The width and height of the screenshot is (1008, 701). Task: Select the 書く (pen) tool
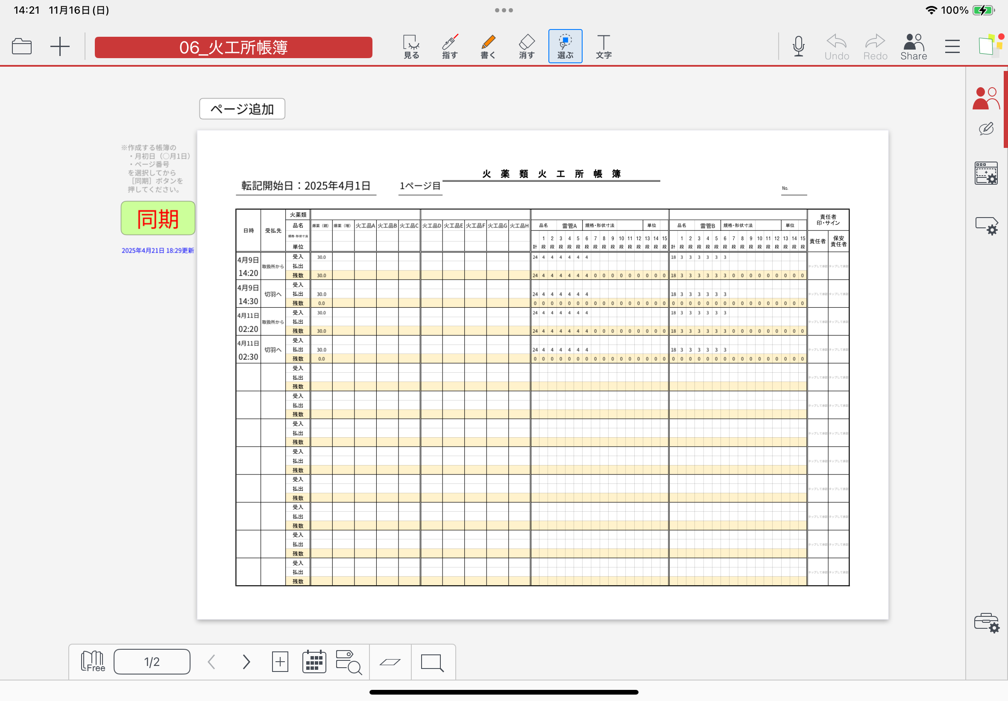pos(488,46)
